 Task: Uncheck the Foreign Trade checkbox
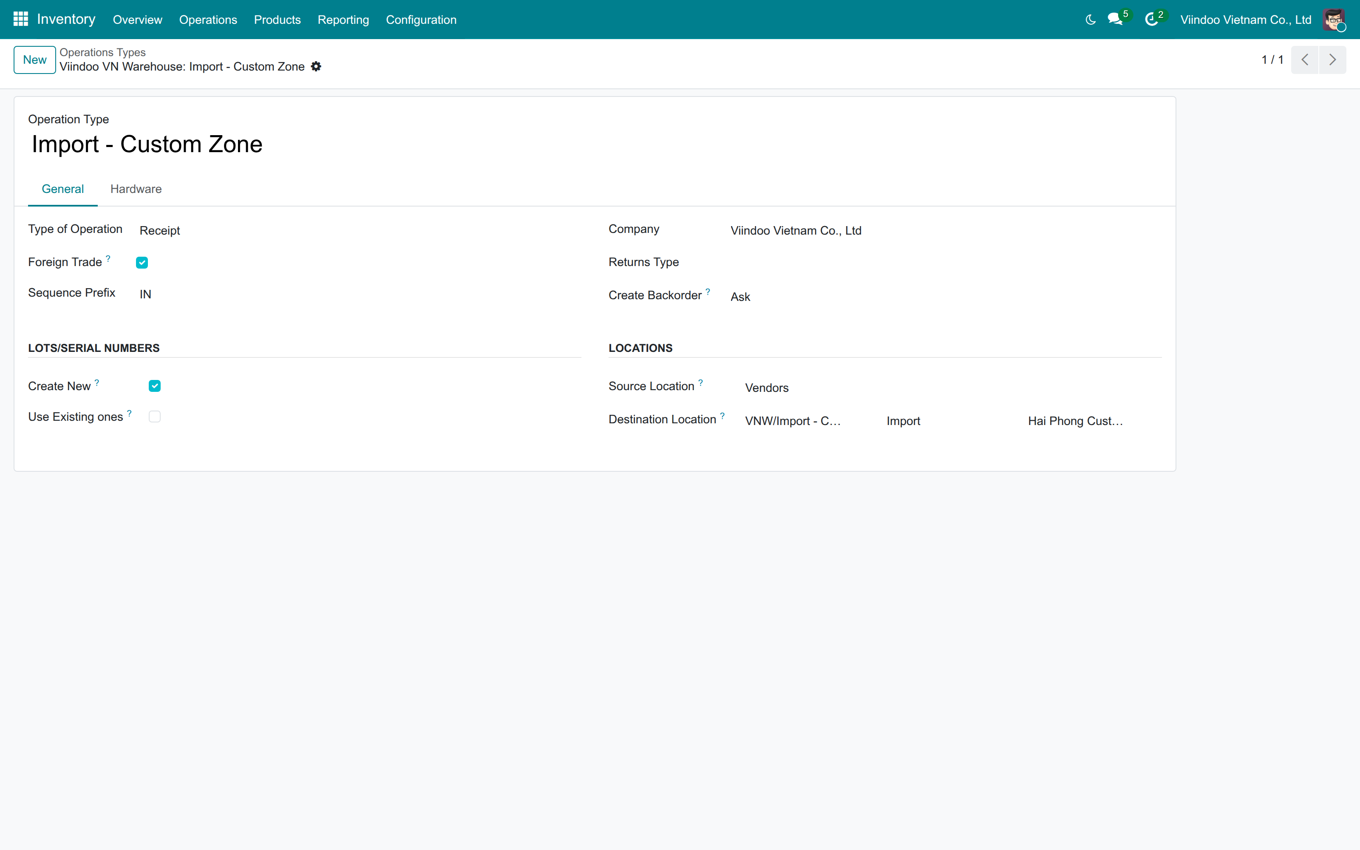click(142, 263)
